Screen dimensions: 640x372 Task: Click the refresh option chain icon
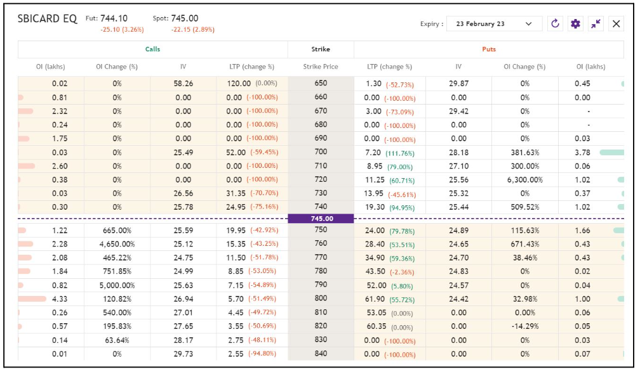[555, 24]
